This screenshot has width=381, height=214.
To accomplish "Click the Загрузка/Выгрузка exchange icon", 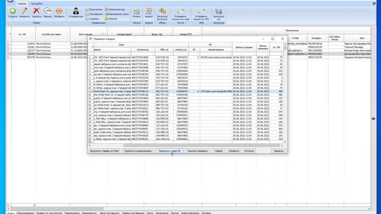I will click(162, 11).
